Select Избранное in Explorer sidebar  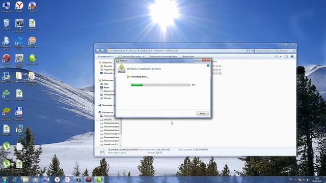[105, 62]
